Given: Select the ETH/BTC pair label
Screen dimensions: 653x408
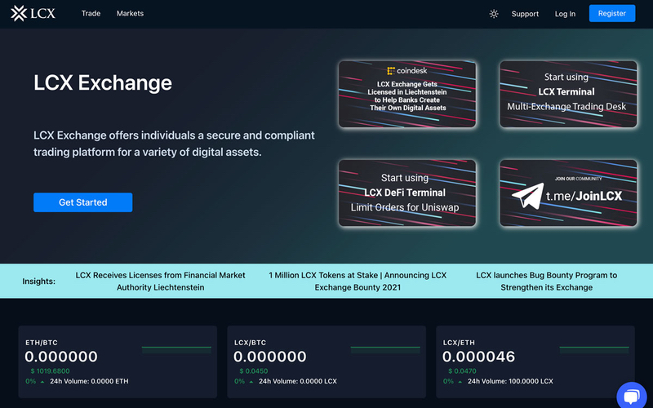Looking at the screenshot, I should [x=42, y=343].
